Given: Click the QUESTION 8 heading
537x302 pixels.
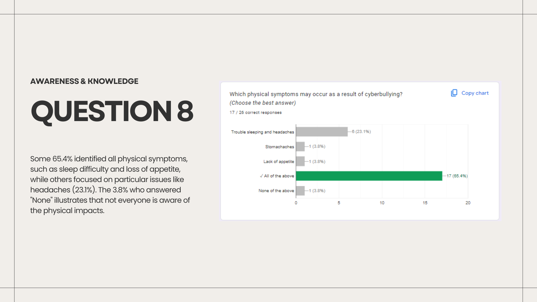Looking at the screenshot, I should coord(112,111).
